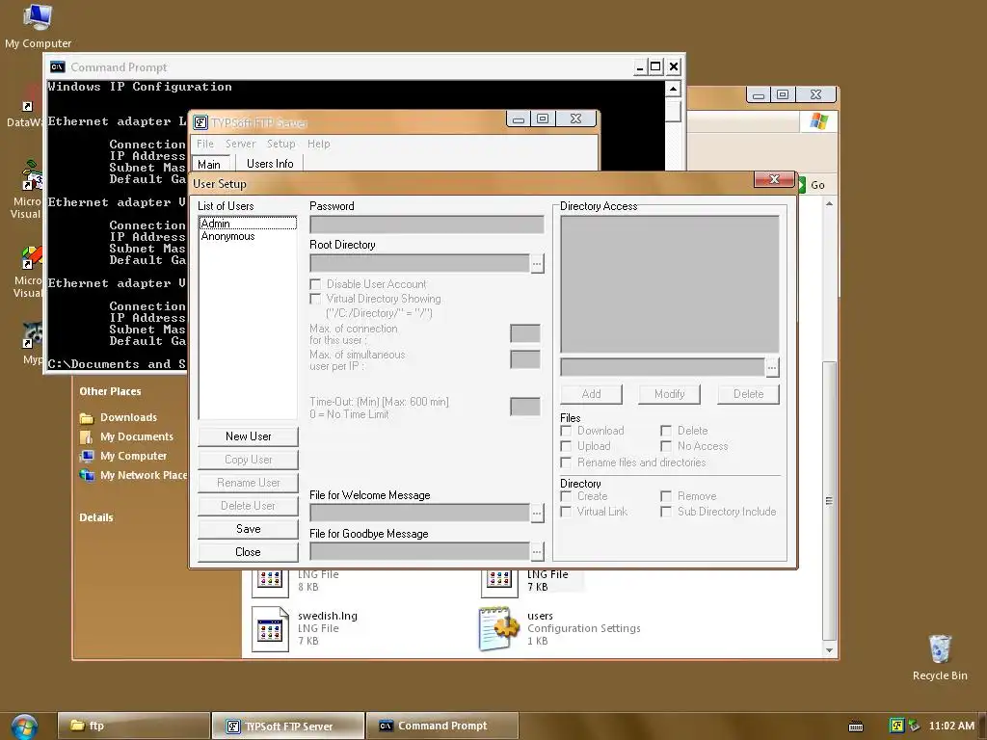Click Command Prompt title bar icon
The width and height of the screenshot is (987, 740).
click(57, 66)
